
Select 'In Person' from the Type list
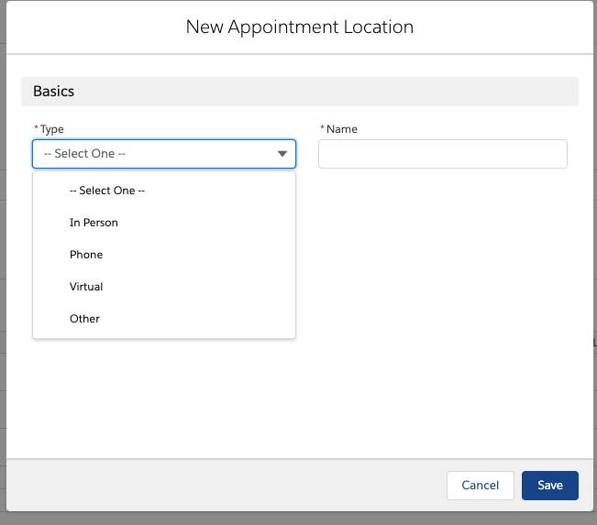[x=164, y=223]
